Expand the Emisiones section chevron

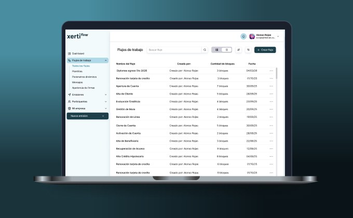click(x=105, y=95)
